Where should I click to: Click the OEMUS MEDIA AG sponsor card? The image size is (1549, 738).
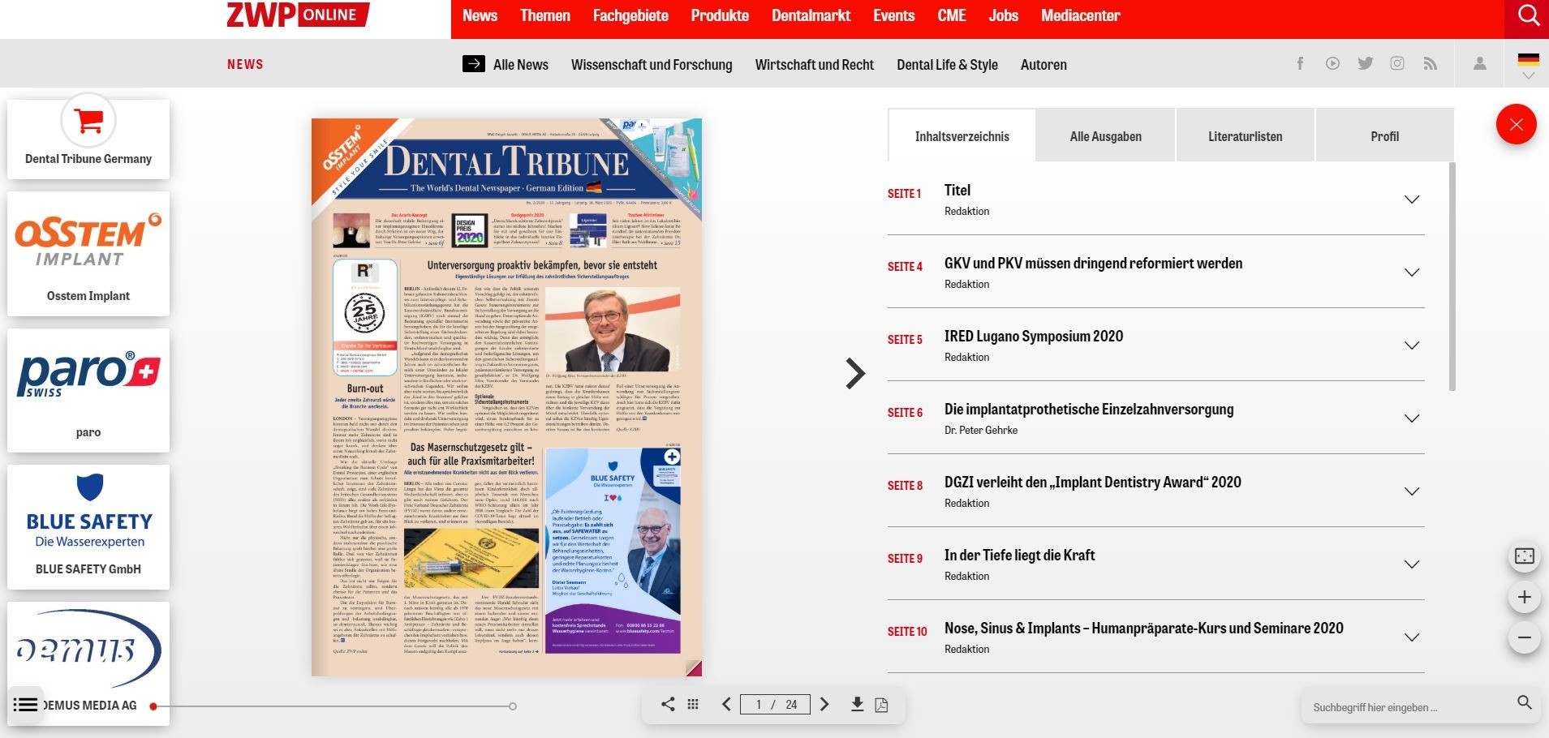click(x=88, y=663)
